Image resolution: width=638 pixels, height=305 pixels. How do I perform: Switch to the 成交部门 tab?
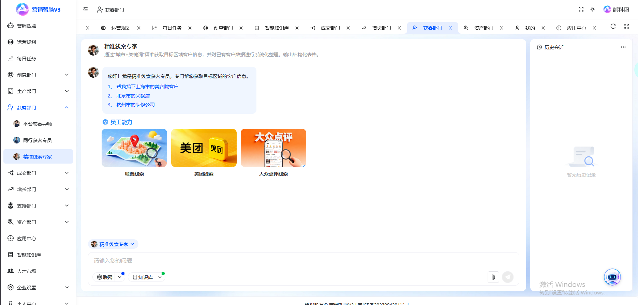(330, 28)
